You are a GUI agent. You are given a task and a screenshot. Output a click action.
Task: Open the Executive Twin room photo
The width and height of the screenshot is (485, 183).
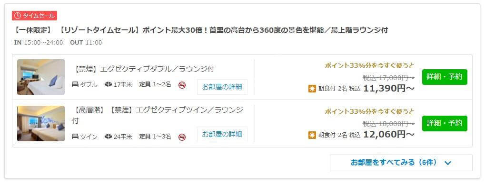pyautogui.click(x=41, y=124)
